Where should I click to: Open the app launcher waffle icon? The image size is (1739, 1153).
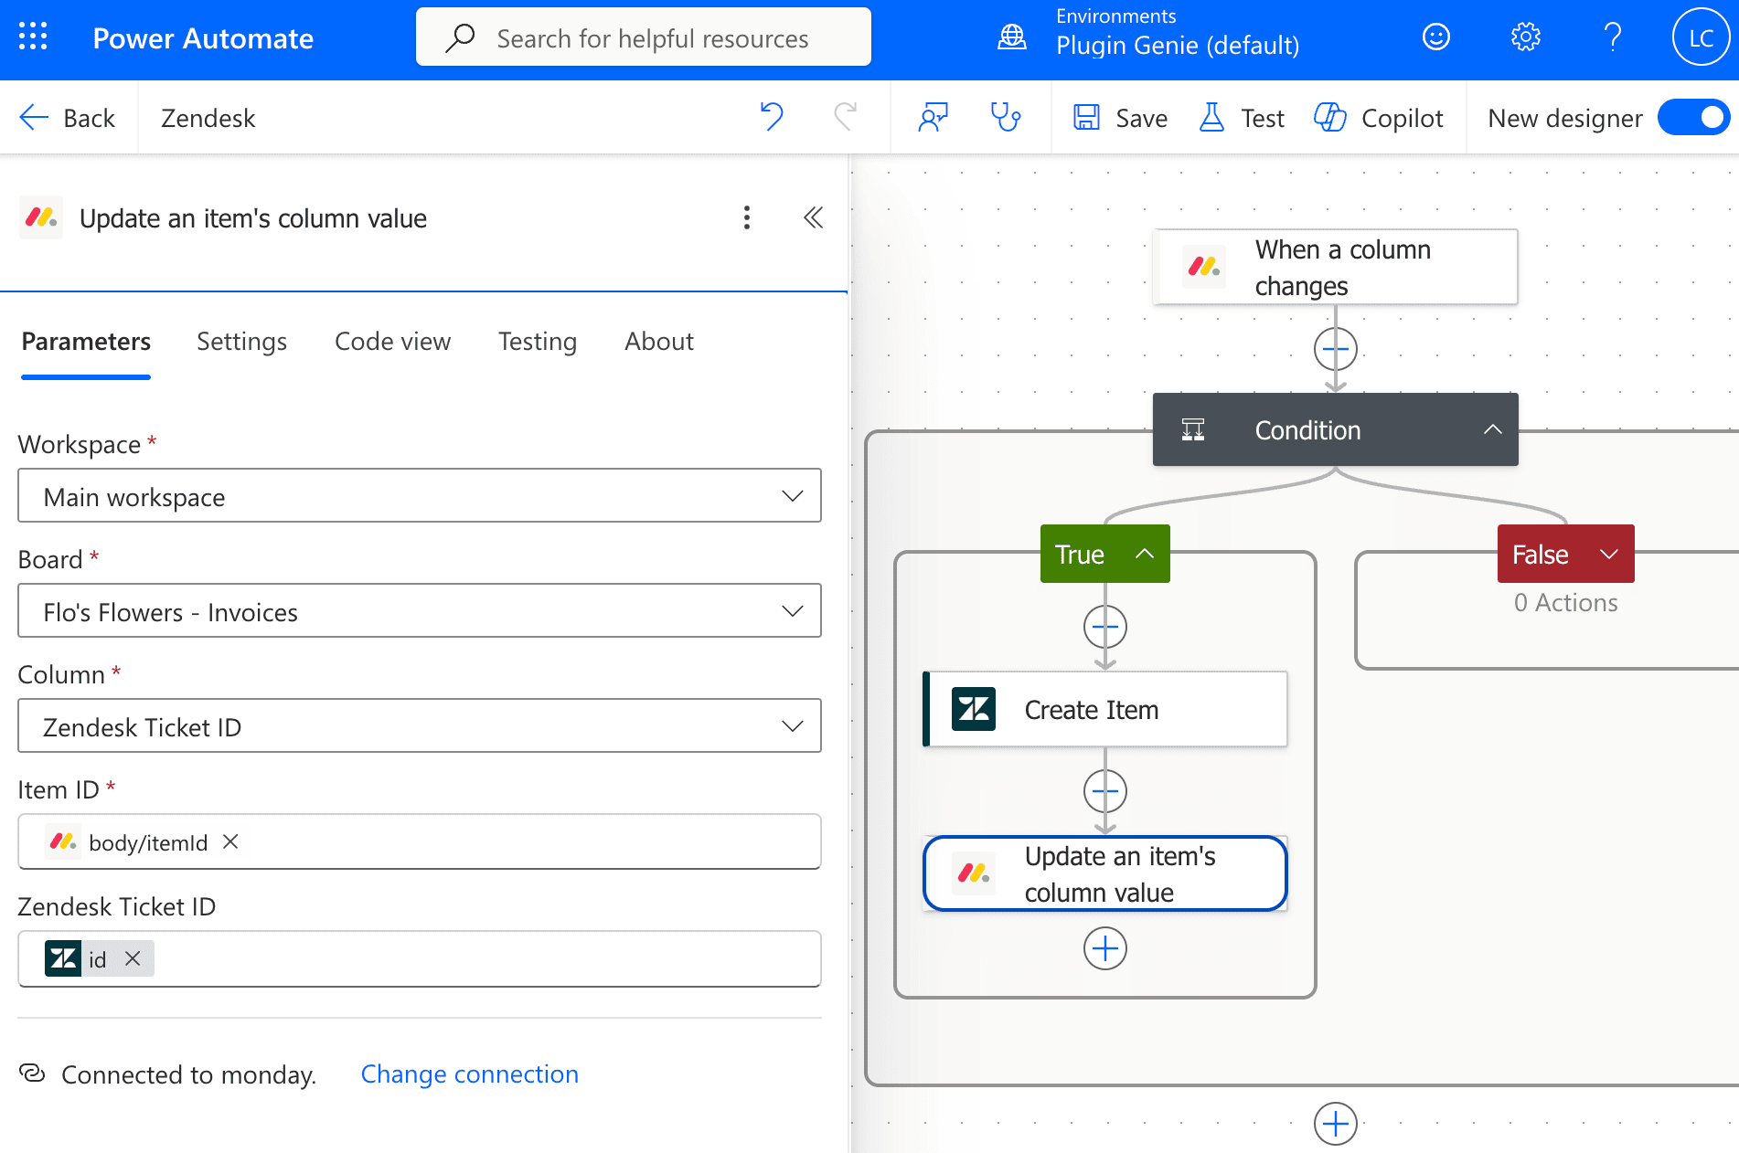[33, 37]
